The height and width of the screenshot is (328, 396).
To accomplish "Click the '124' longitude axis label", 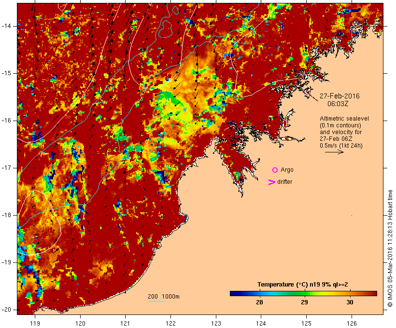I will tap(261, 323).
